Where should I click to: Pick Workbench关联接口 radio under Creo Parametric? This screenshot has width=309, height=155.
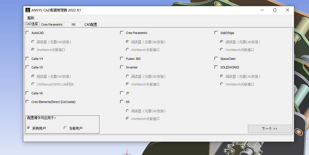coord(128,50)
